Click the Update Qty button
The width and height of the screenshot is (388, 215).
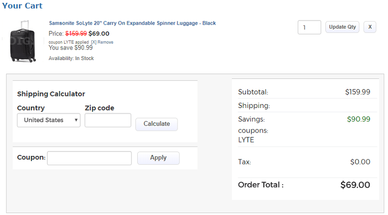click(x=342, y=27)
